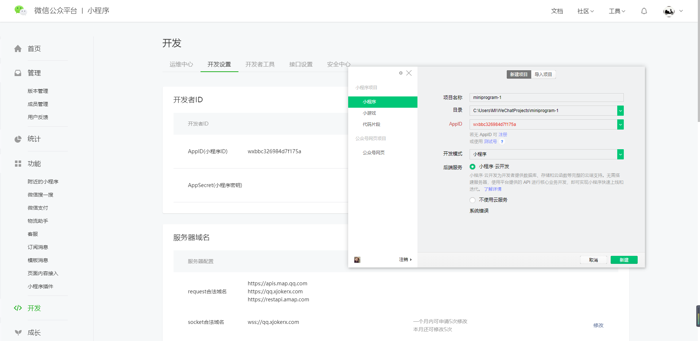
Task: Switch to 安全中心 tab
Action: (339, 64)
